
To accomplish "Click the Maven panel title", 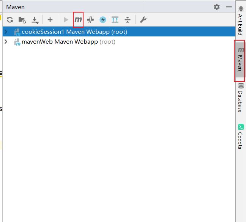I will pos(15,7).
